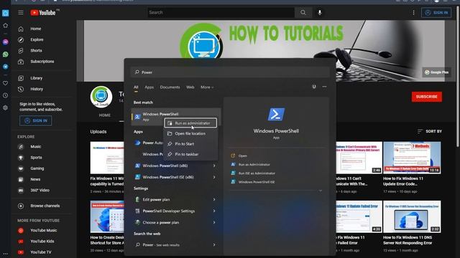
Task: Open the YouTube settings three-dot menu
Action: pyautogui.click(x=414, y=13)
